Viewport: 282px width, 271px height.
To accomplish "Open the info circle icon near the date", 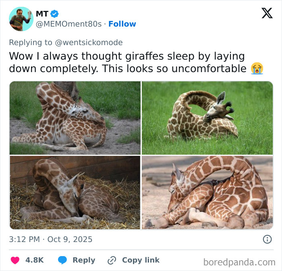I will 267,239.
